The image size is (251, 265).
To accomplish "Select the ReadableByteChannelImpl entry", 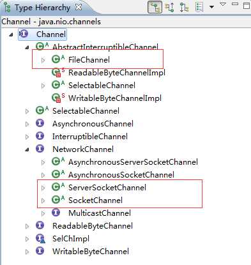I will pyautogui.click(x=117, y=73).
